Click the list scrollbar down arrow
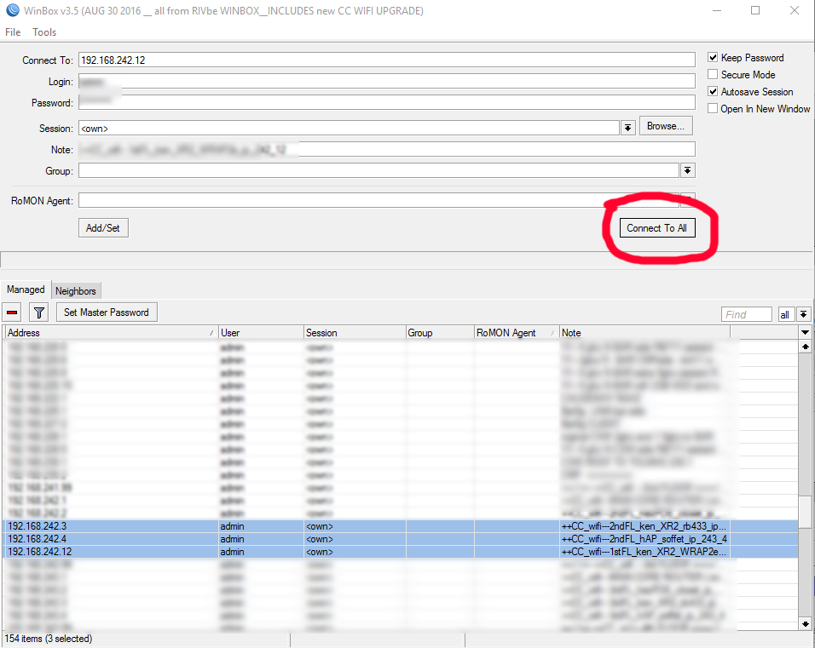The width and height of the screenshot is (815, 648). 805,623
